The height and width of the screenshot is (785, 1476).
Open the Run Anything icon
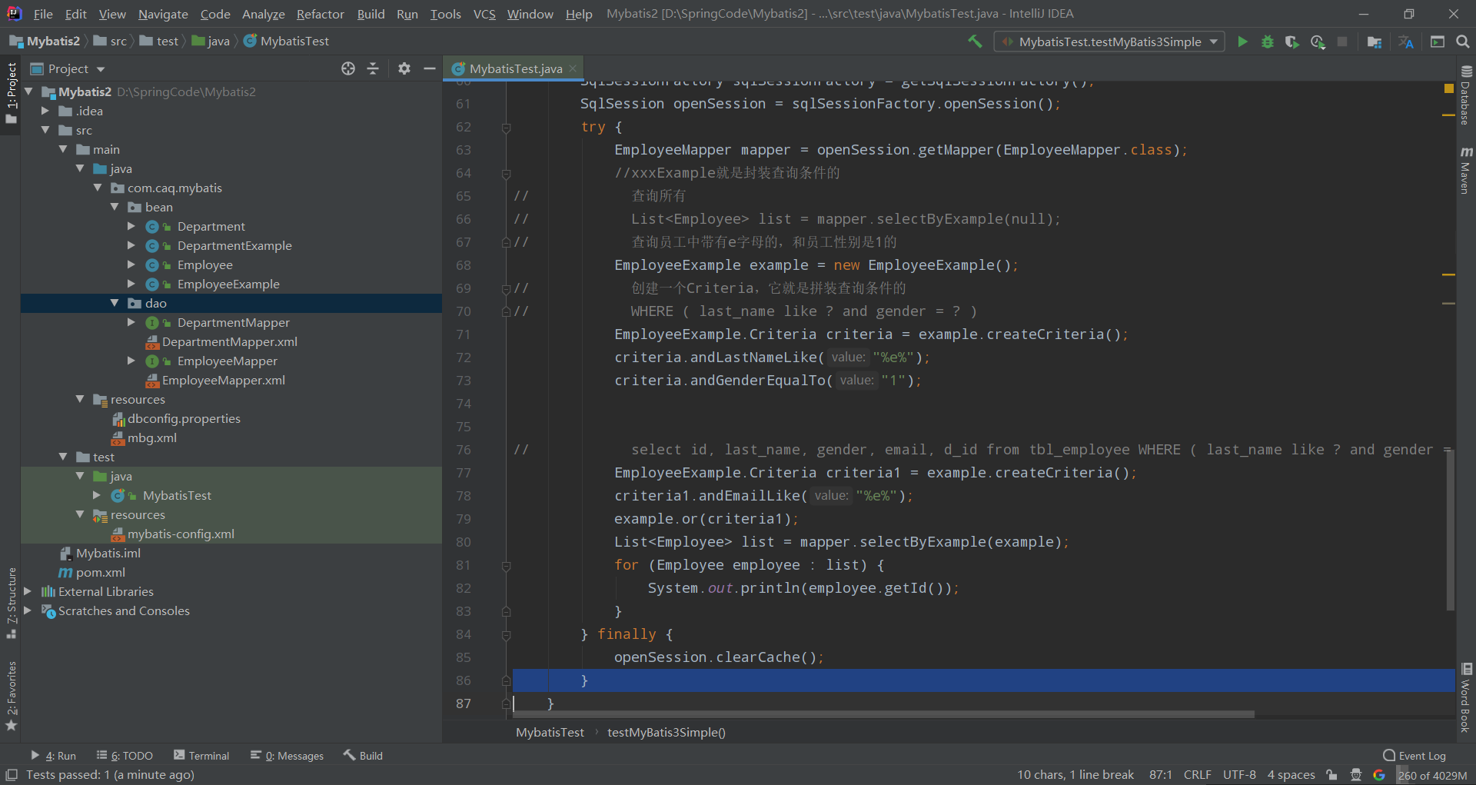1438,42
